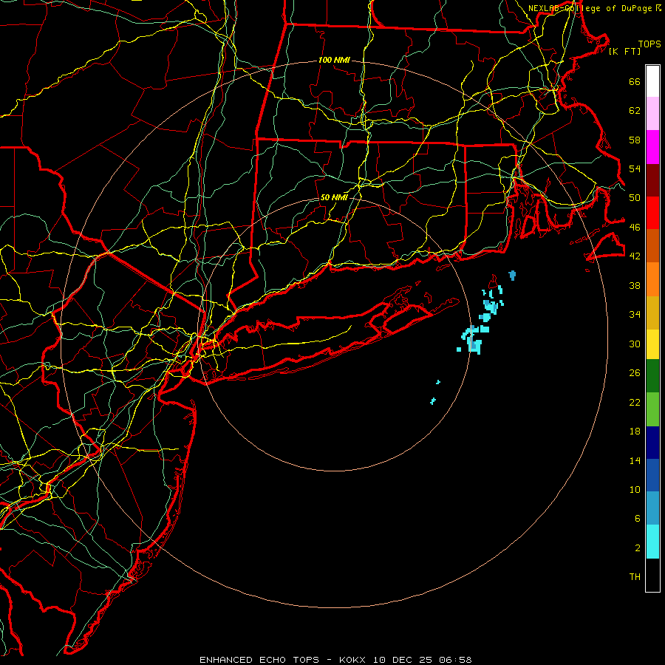Click the "66" legend value
Viewport: 665px width, 665px height.
coord(635,81)
